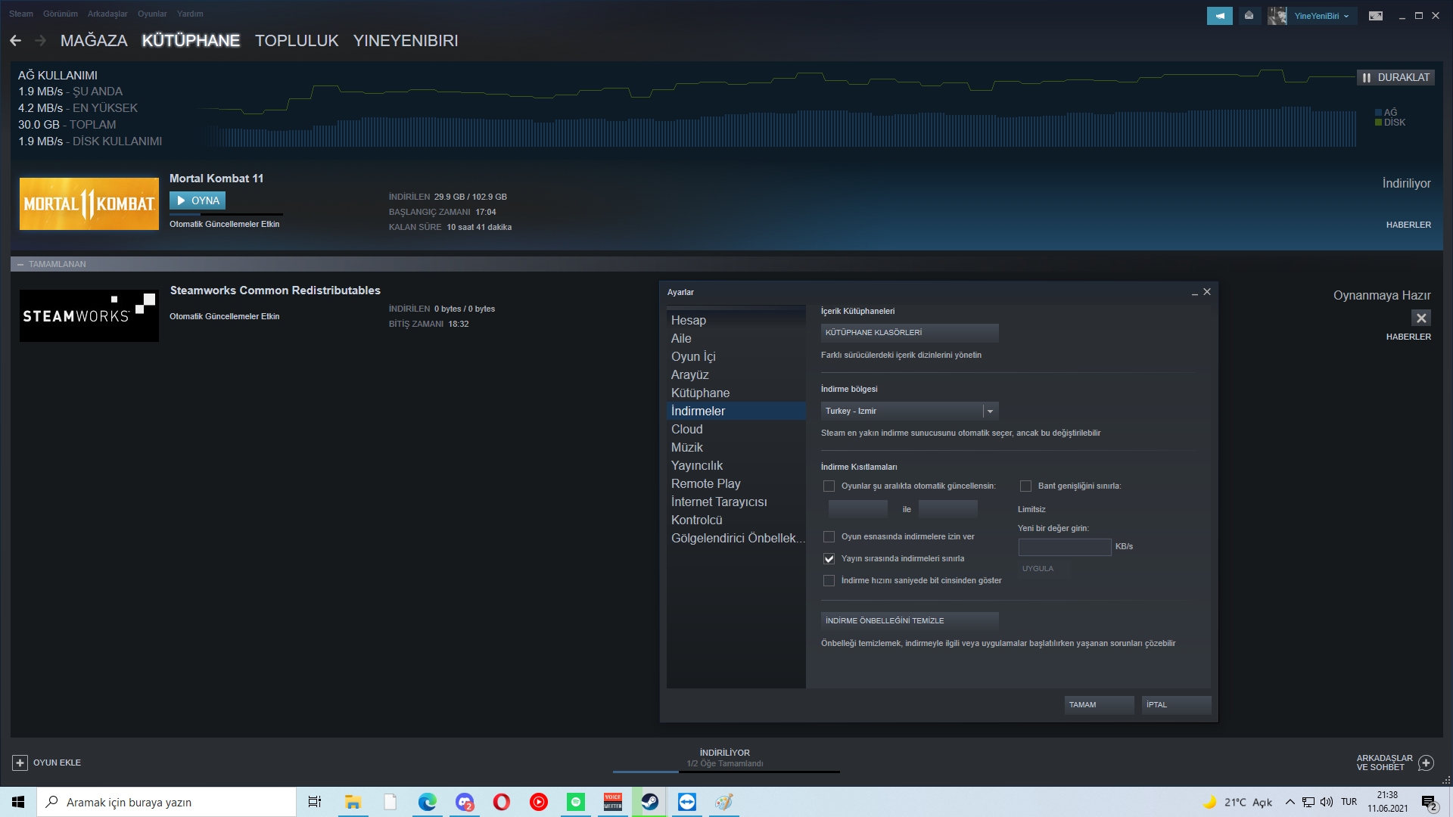Click KÜTÜPHANE KLASÖRLERİ button
The width and height of the screenshot is (1453, 817).
click(x=910, y=333)
